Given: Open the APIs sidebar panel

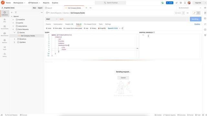Looking at the screenshot, I should pyautogui.click(x=5, y=20).
